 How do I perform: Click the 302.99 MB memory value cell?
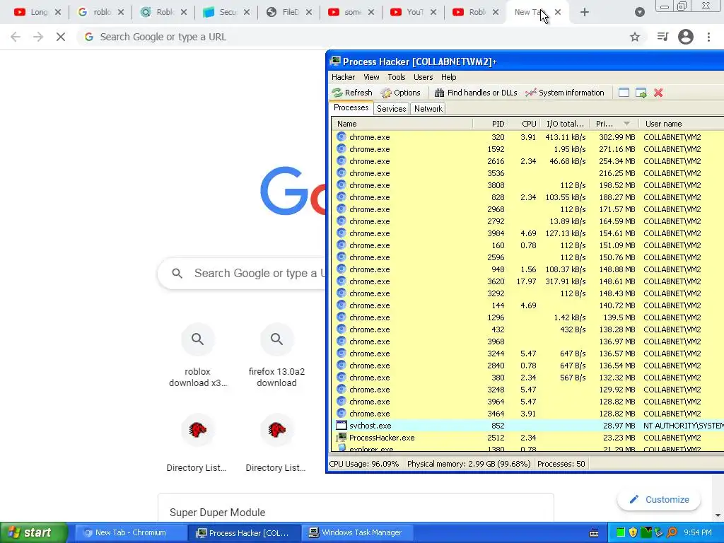click(617, 137)
